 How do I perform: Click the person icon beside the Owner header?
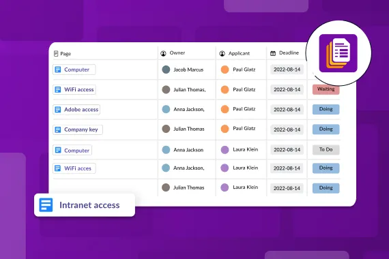(163, 53)
